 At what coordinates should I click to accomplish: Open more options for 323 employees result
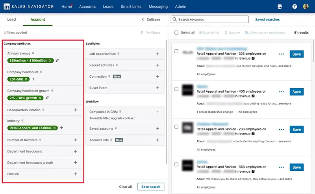click(282, 54)
